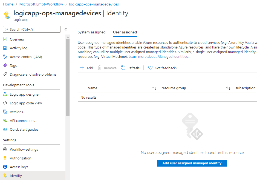Click the Access control (IAM) people icon
257x180 pixels.
pos(5,57)
